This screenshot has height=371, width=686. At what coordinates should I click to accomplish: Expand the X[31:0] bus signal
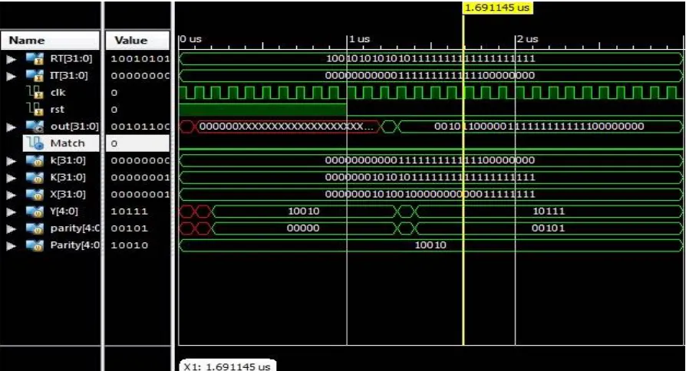(11, 195)
